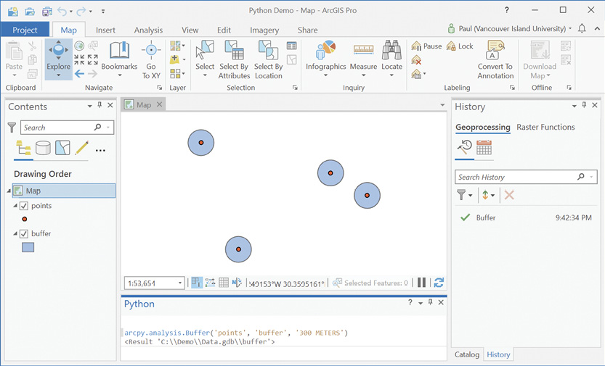Screen dimensions: 605x366
Task: Switch to List By Data Source view
Action: coord(43,148)
